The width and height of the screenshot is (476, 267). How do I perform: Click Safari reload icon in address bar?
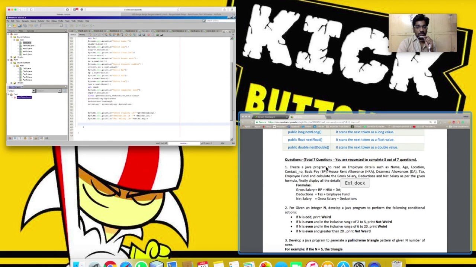pyautogui.click(x=178, y=10)
